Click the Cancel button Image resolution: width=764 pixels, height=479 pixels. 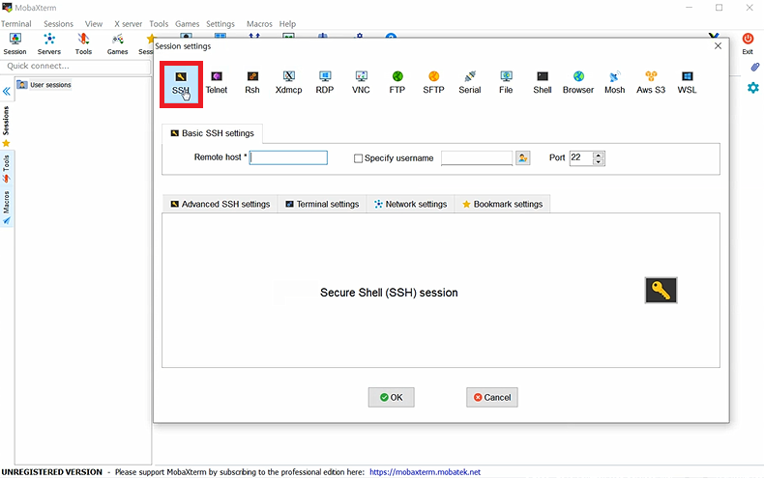click(492, 397)
